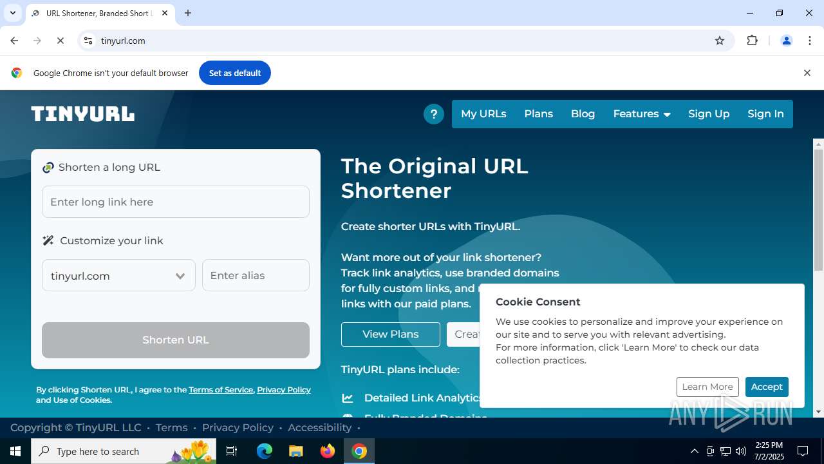Image resolution: width=824 pixels, height=464 pixels.
Task: Open My URLs in navigation
Action: [483, 114]
